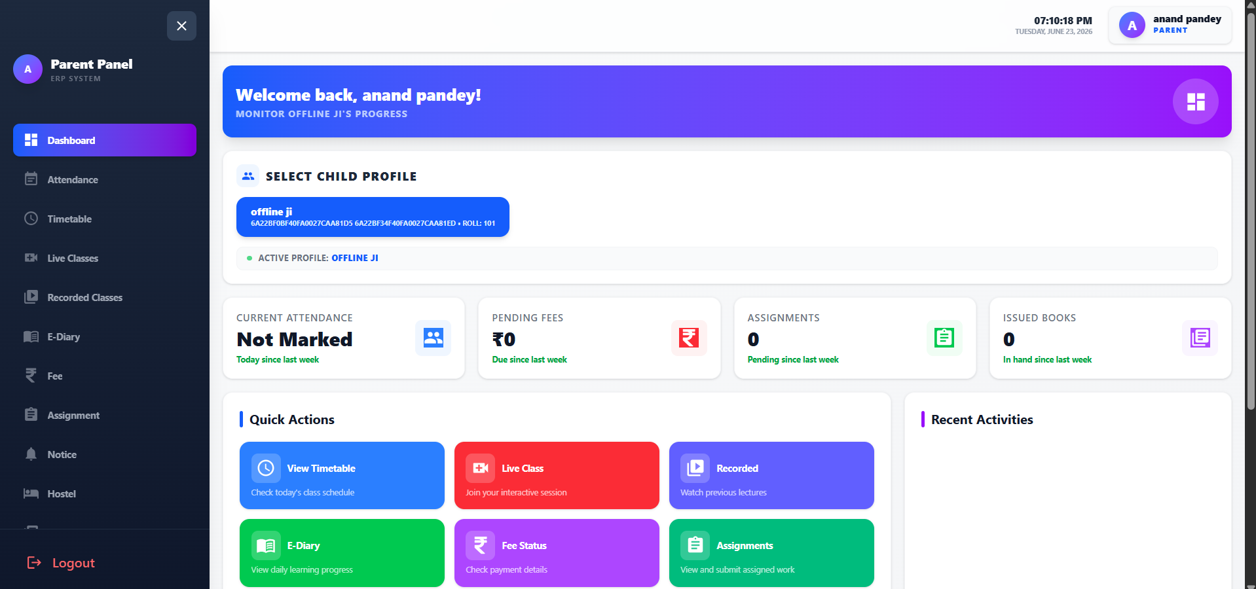Open the green E-Diary quick action
Viewport: 1256px width, 589px height.
(342, 553)
